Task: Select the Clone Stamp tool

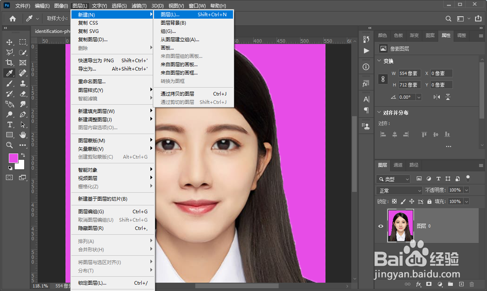Action: point(23,83)
